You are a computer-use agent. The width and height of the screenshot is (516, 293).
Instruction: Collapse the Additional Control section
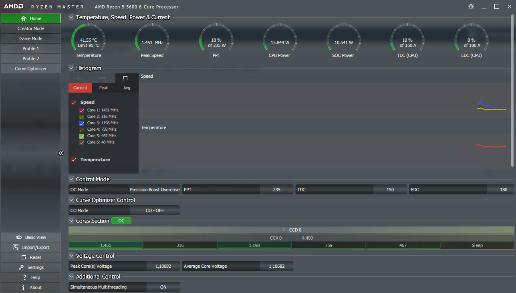pos(71,277)
